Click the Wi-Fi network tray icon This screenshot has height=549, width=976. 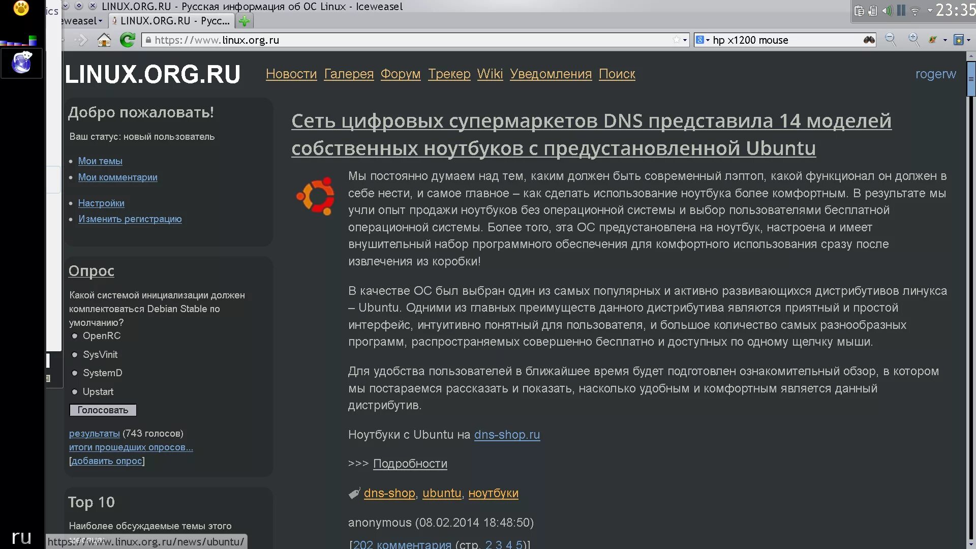coord(915,11)
